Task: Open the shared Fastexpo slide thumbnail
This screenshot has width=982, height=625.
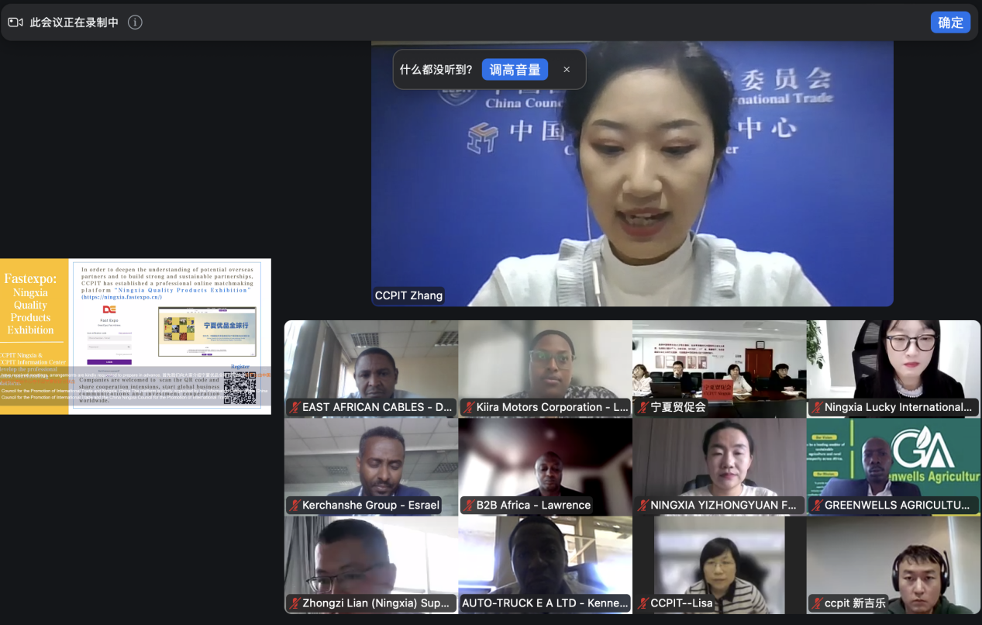Action: (x=135, y=336)
